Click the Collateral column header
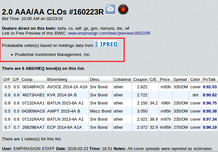 122,79
